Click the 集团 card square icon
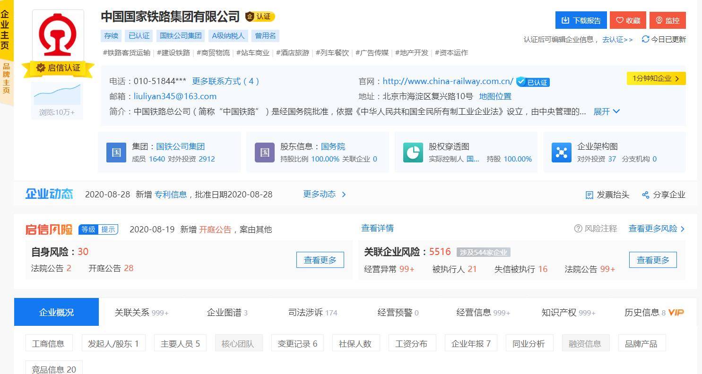The width and height of the screenshot is (702, 374). coord(116,153)
